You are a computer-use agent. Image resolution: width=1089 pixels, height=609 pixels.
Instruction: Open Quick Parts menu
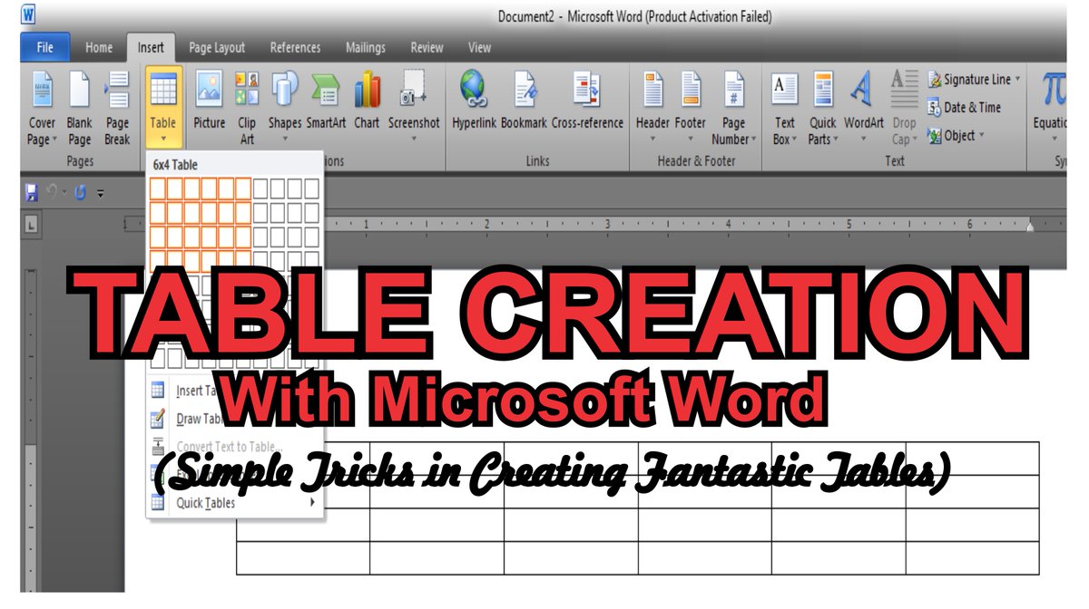pyautogui.click(x=823, y=107)
